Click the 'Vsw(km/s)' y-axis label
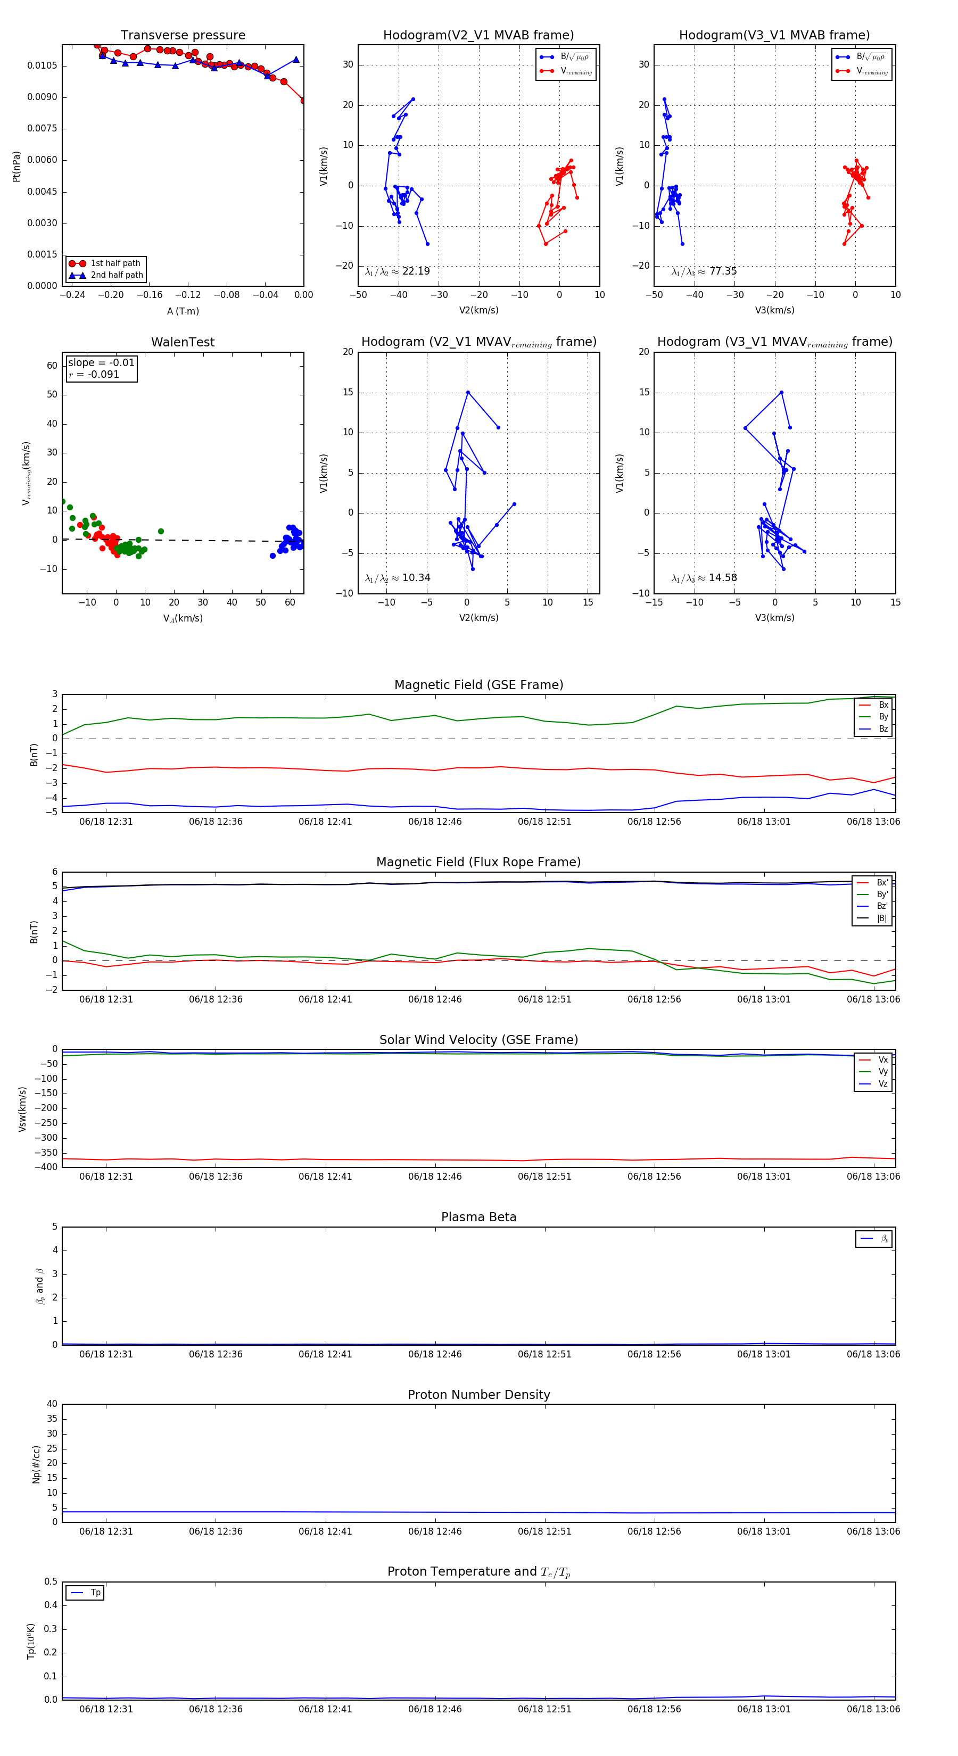958x1756 pixels. tap(22, 1109)
